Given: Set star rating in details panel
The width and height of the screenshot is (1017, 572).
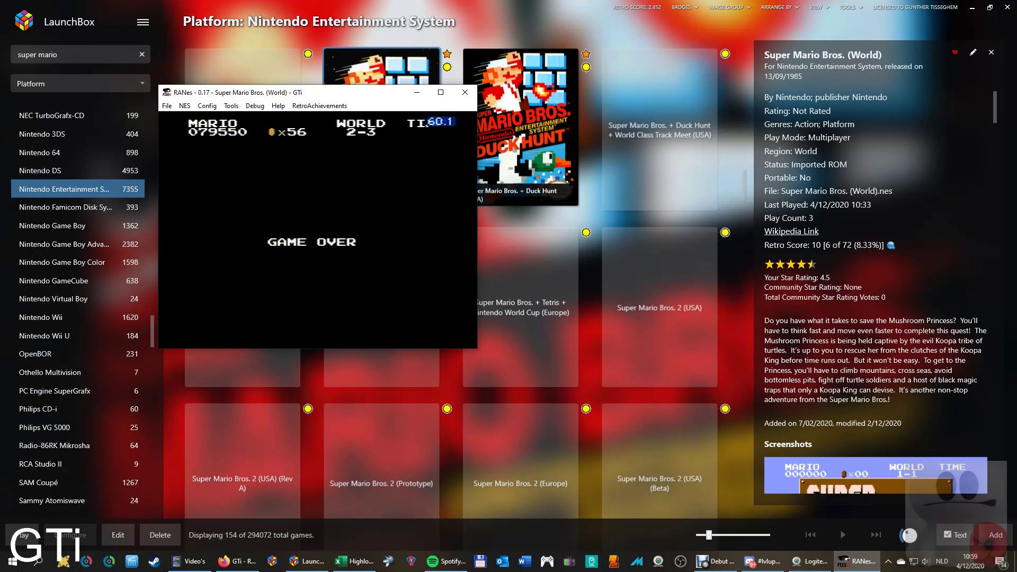Looking at the screenshot, I should pyautogui.click(x=790, y=264).
